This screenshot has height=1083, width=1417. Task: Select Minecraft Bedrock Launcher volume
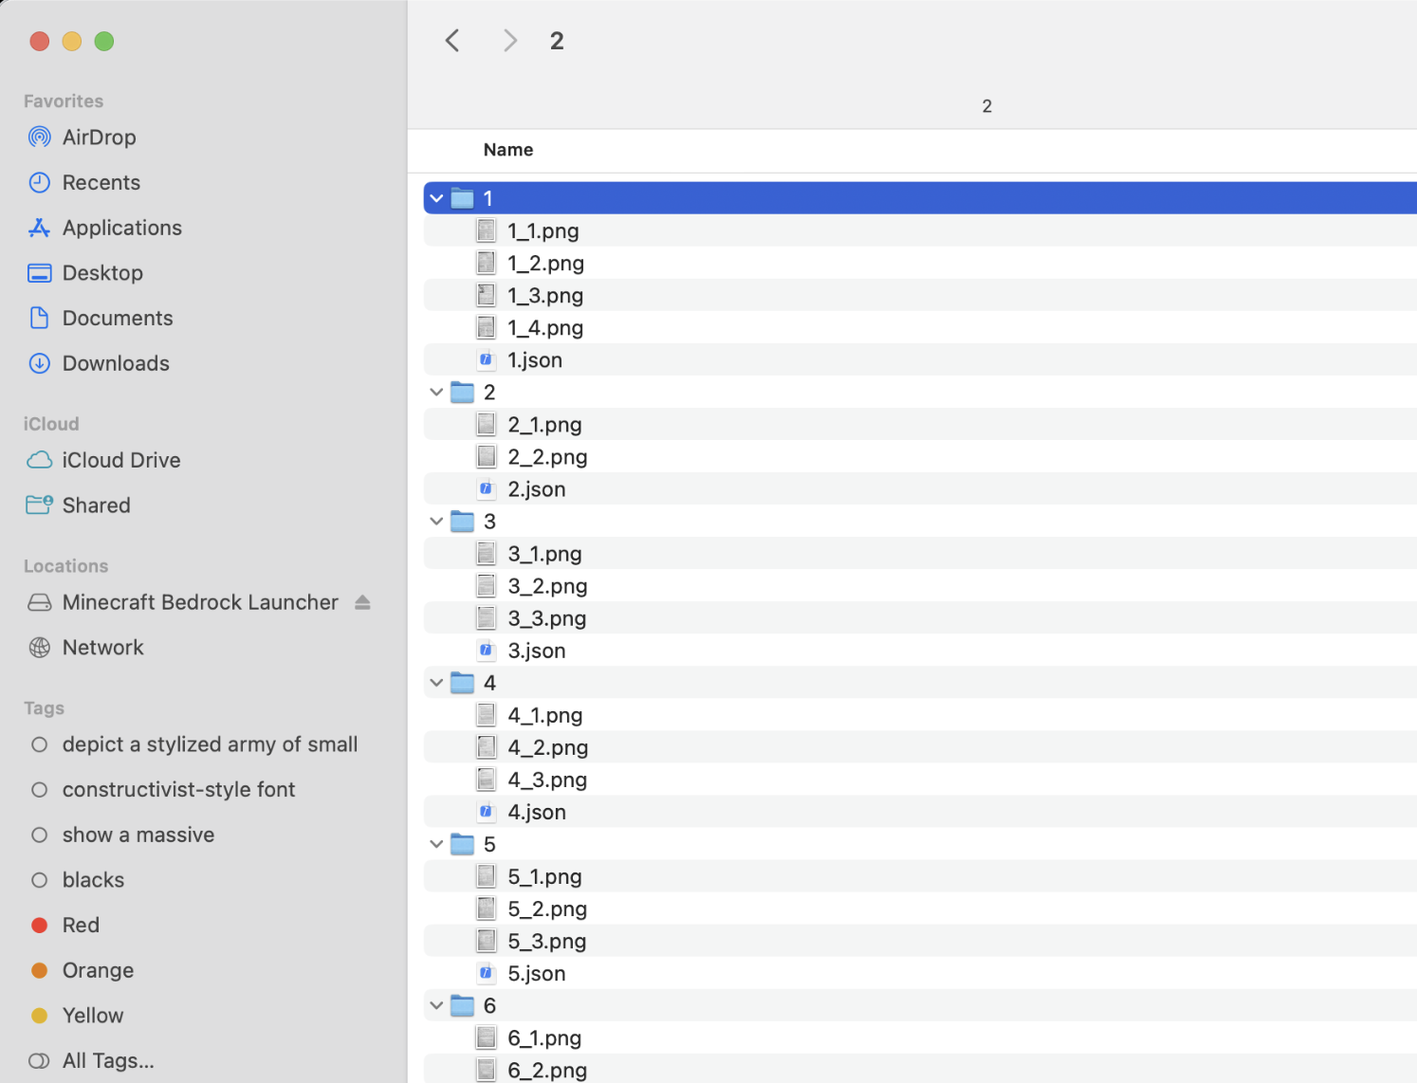200,603
